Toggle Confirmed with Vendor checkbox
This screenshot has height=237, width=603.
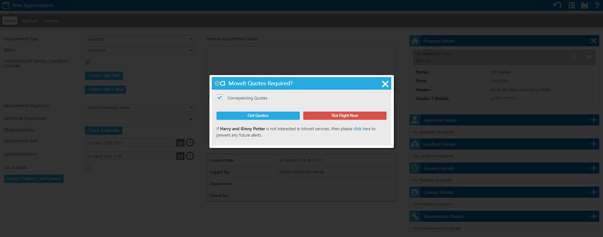88,62
